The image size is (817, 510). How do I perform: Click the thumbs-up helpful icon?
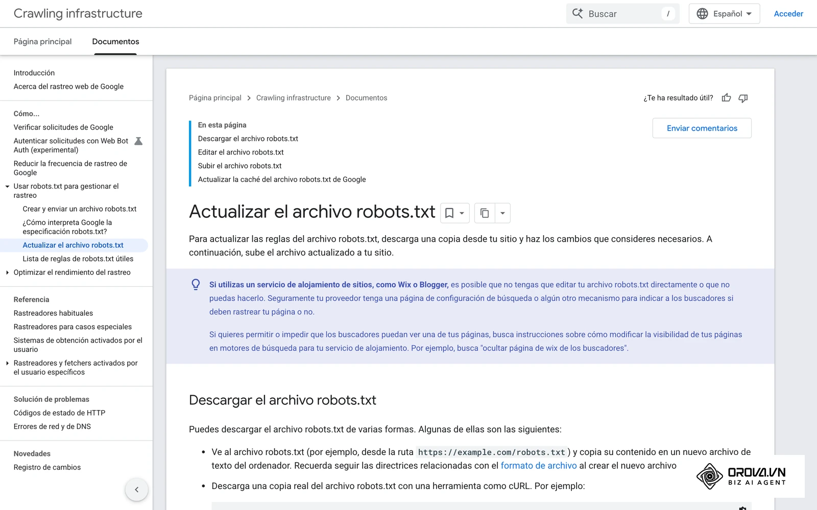point(726,98)
